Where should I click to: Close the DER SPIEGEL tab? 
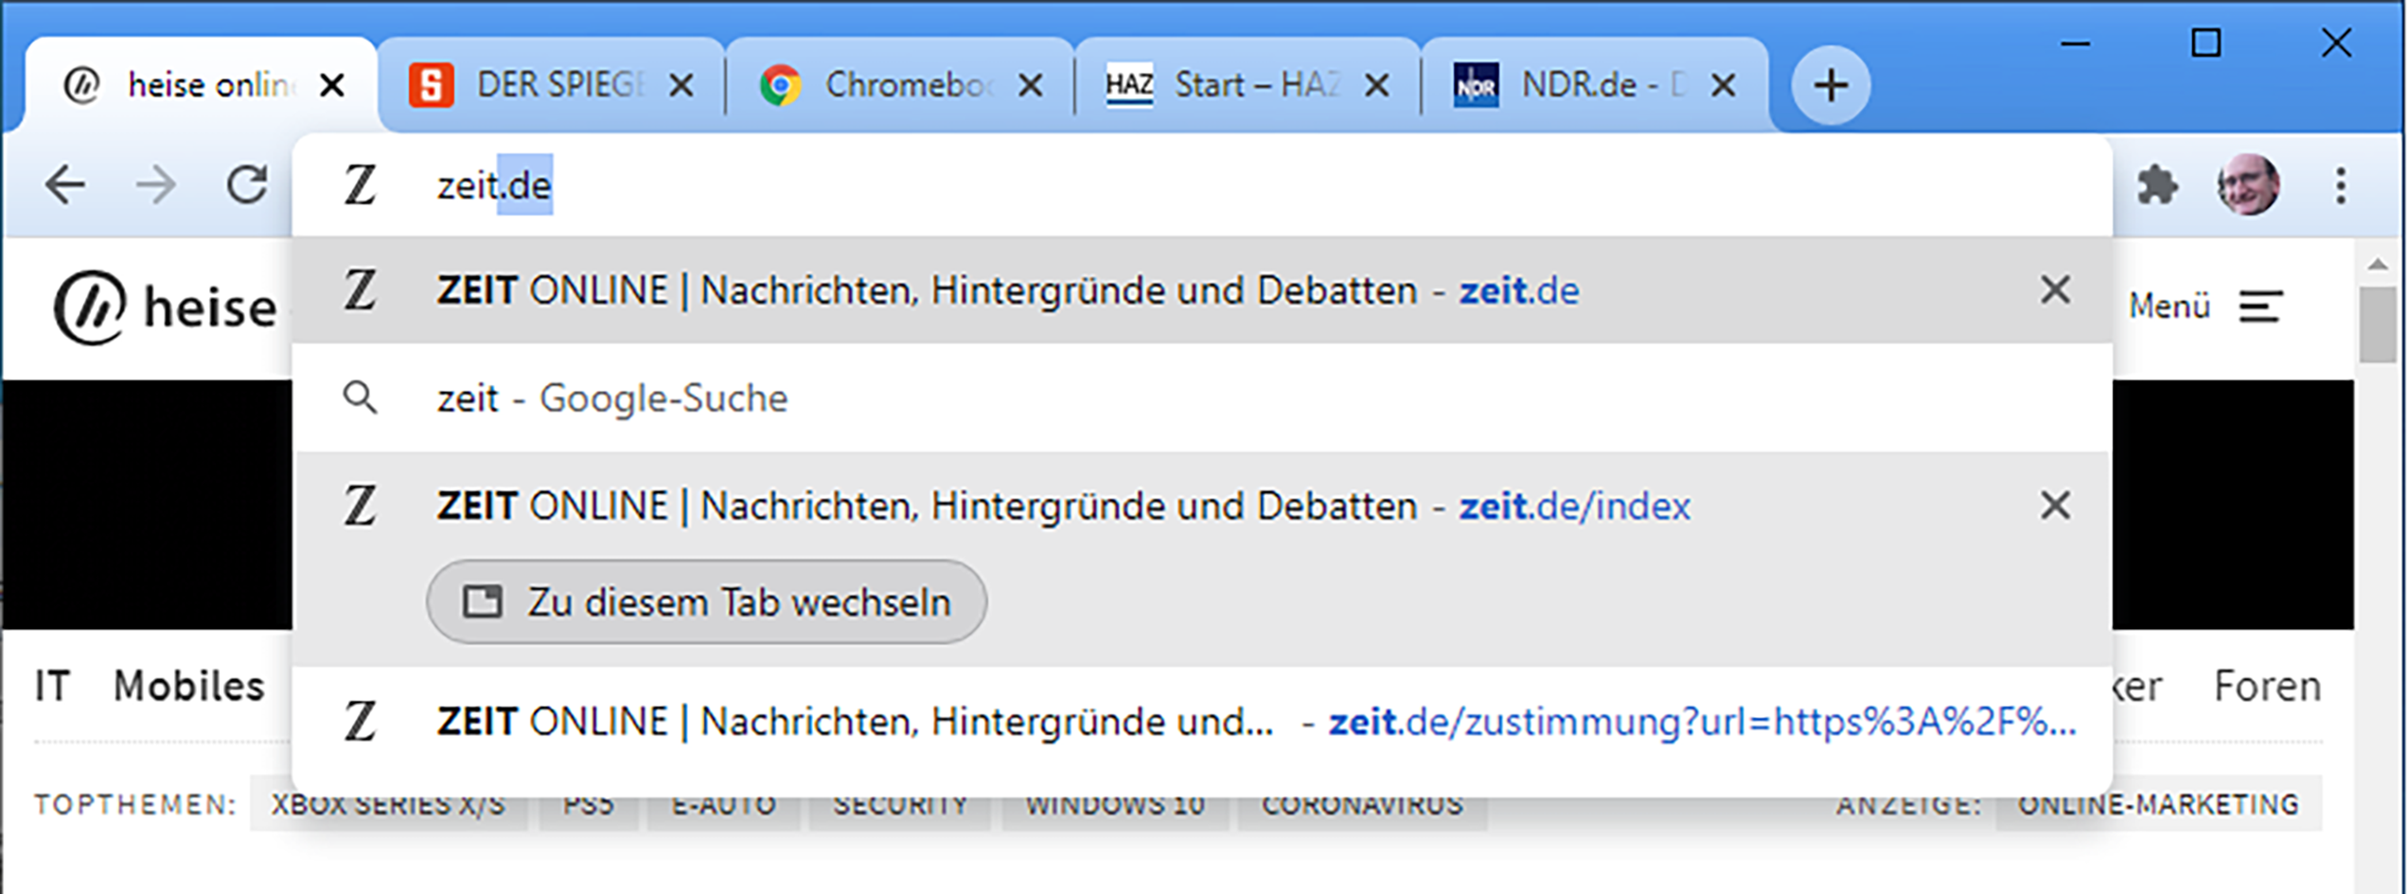(682, 86)
